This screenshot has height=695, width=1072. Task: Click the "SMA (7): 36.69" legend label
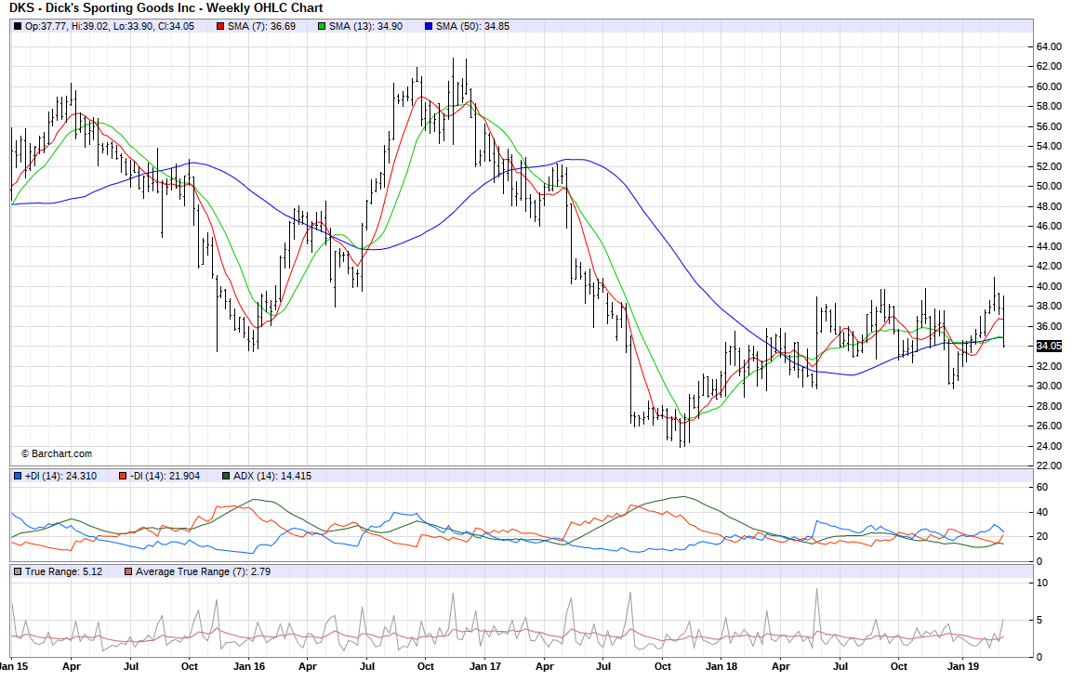click(262, 27)
